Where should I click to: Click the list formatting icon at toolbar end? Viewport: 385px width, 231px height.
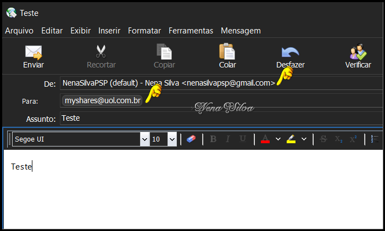coord(376,139)
